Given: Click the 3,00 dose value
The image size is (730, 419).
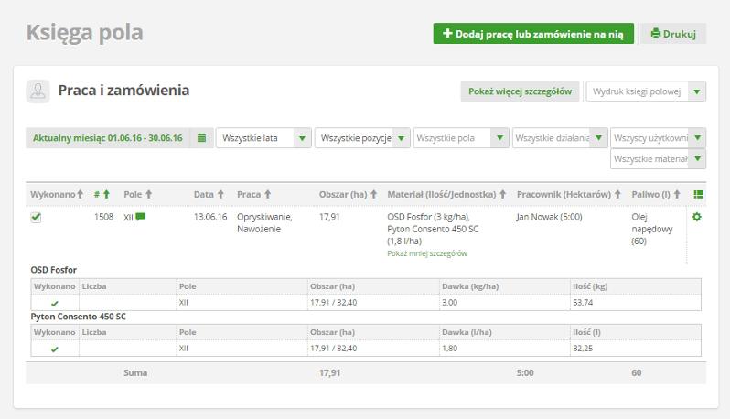Looking at the screenshot, I should pyautogui.click(x=450, y=302).
